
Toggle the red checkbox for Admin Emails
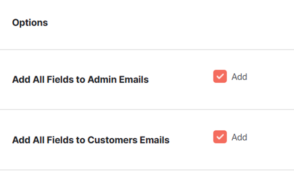coord(220,76)
